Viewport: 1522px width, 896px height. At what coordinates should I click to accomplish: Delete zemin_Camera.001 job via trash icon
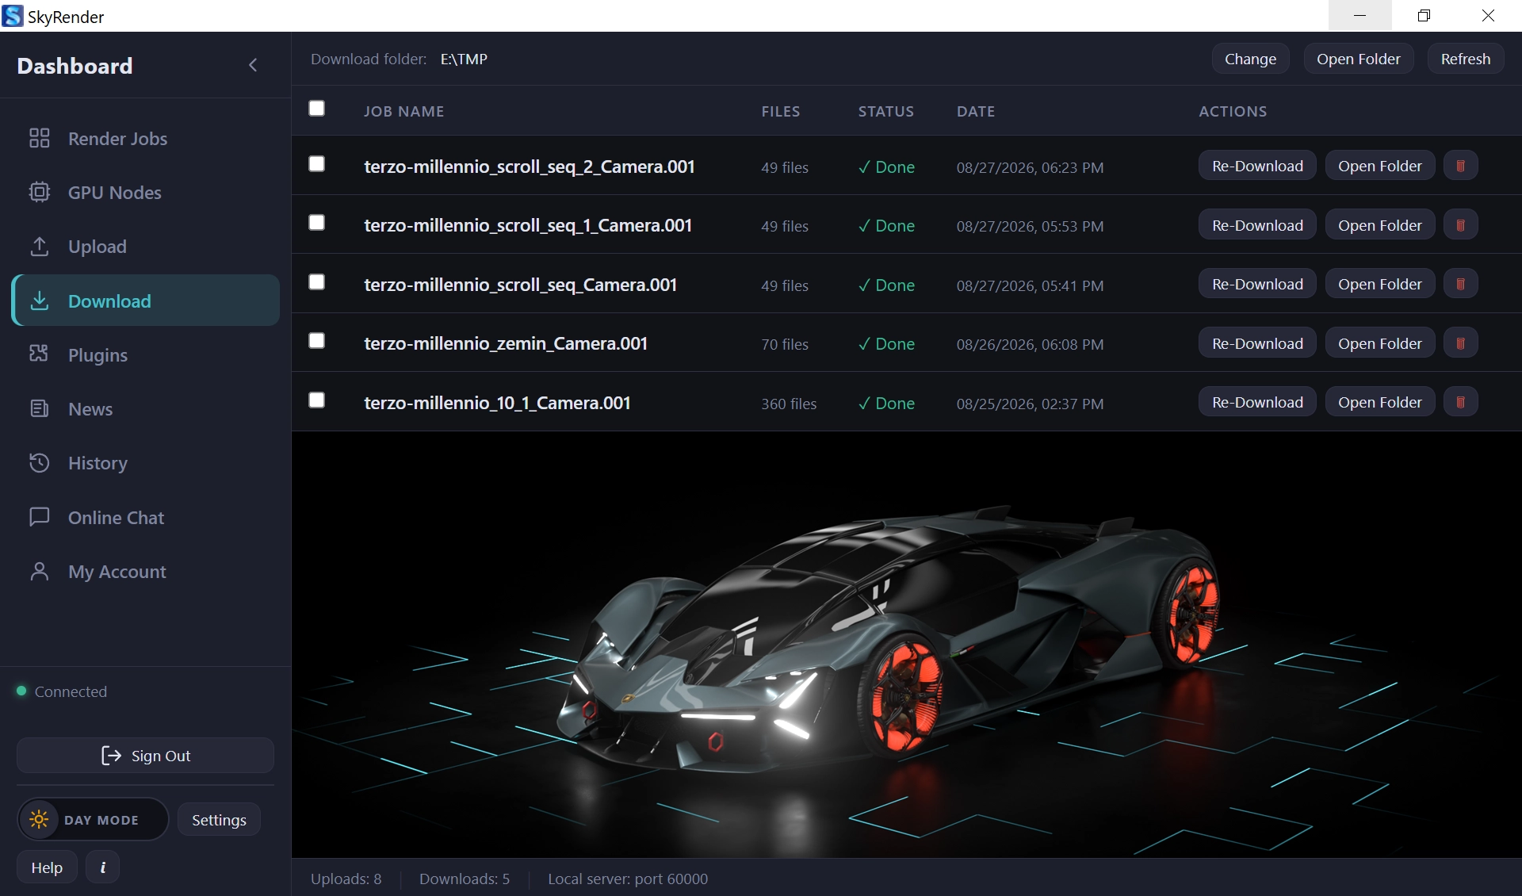click(x=1460, y=343)
